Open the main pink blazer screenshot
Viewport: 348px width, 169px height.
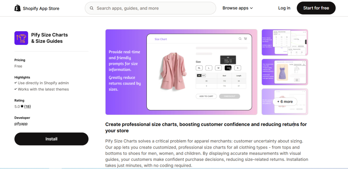[181, 72]
